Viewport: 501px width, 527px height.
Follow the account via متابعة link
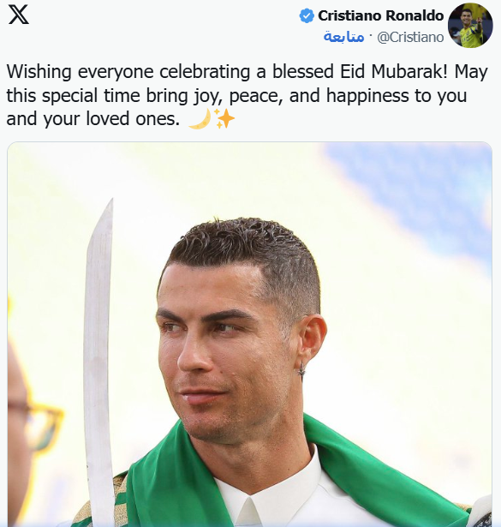coord(344,37)
